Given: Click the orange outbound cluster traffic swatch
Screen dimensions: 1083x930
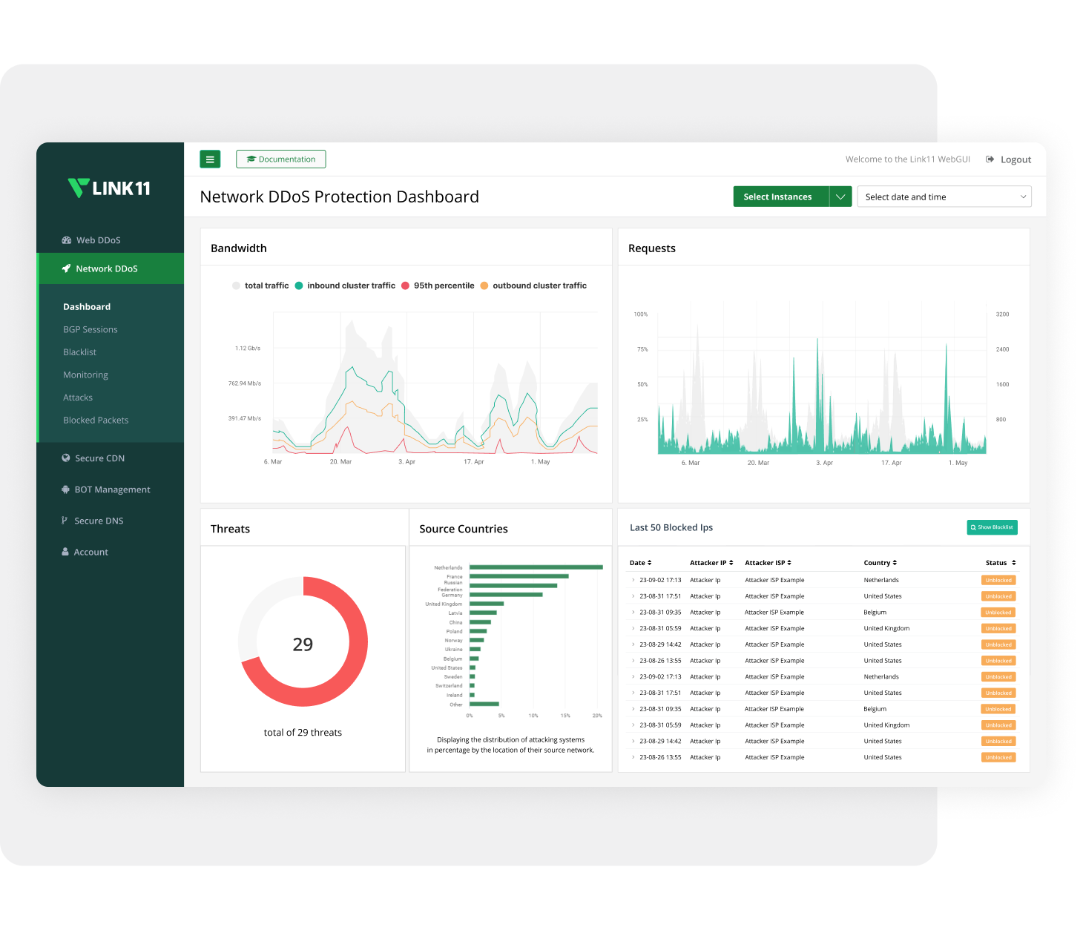Looking at the screenshot, I should [x=484, y=286].
